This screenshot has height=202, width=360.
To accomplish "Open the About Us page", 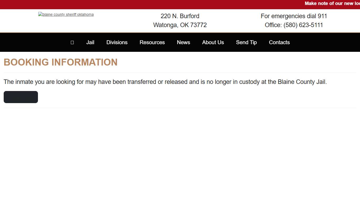I will point(213,42).
